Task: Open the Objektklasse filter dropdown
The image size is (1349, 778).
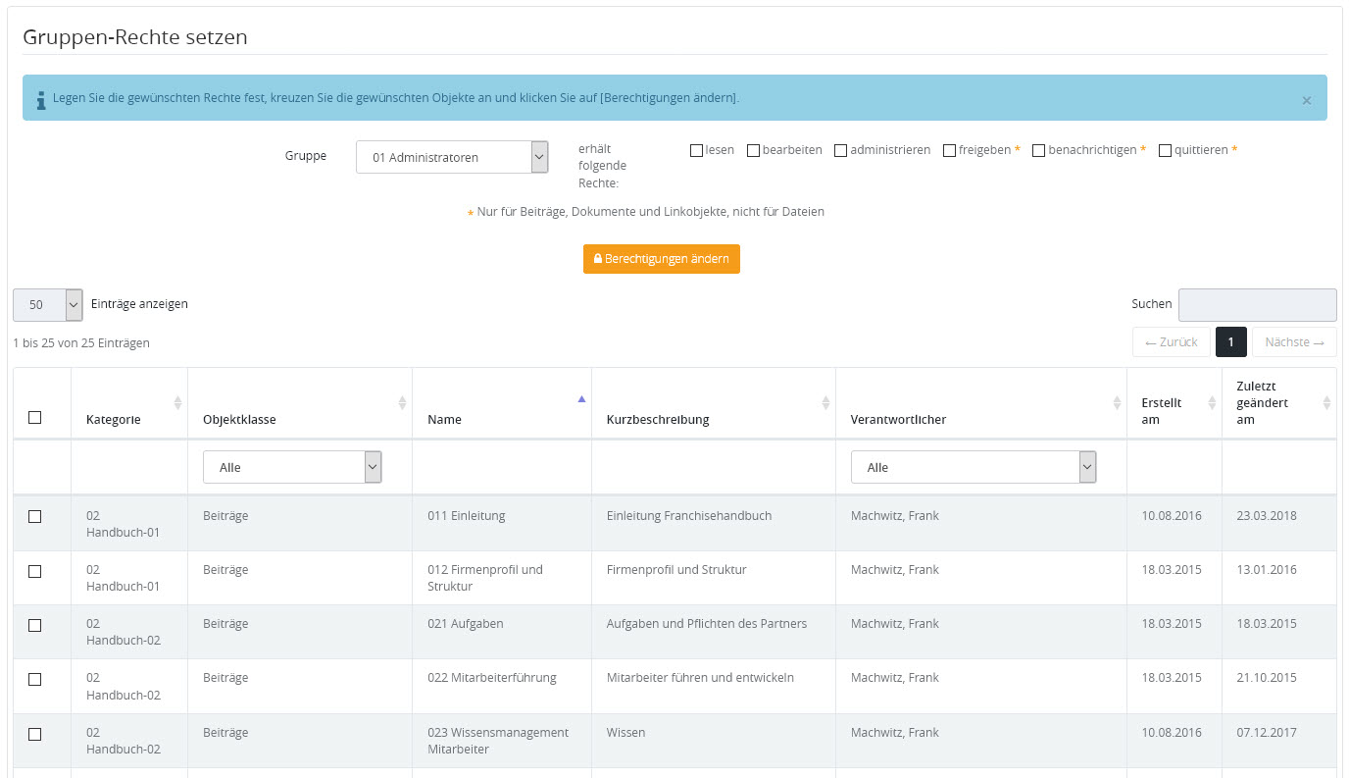Action: click(291, 468)
